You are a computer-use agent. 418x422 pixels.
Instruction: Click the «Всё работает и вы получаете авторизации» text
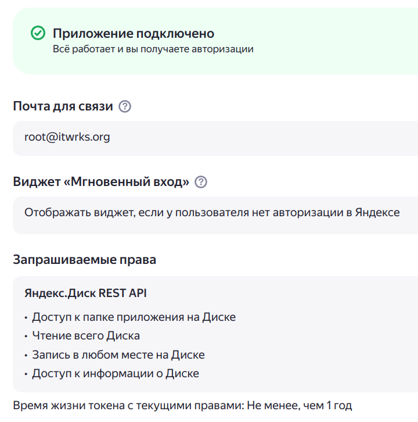[153, 49]
